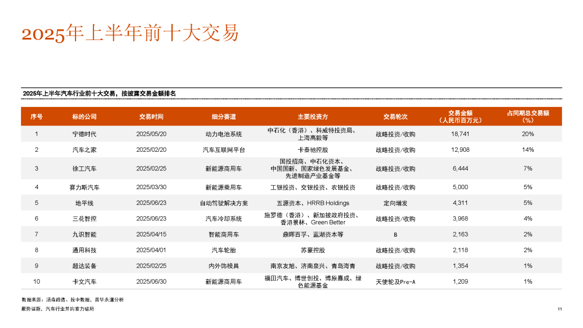583x328 pixels.
Task: Click segment cell 智能商用车
Action: (224, 234)
